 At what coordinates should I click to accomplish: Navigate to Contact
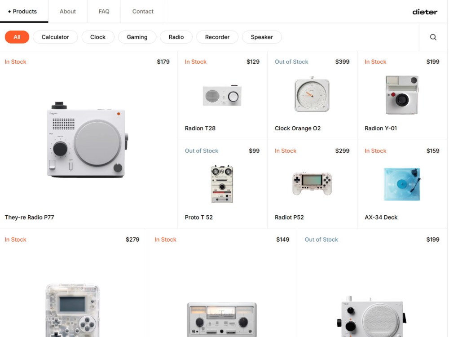coord(143,12)
